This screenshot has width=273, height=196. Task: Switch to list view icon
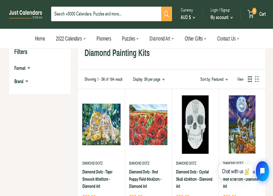(x=257, y=79)
